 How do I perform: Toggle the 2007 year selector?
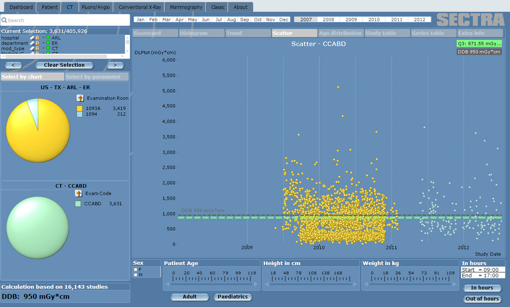point(306,20)
